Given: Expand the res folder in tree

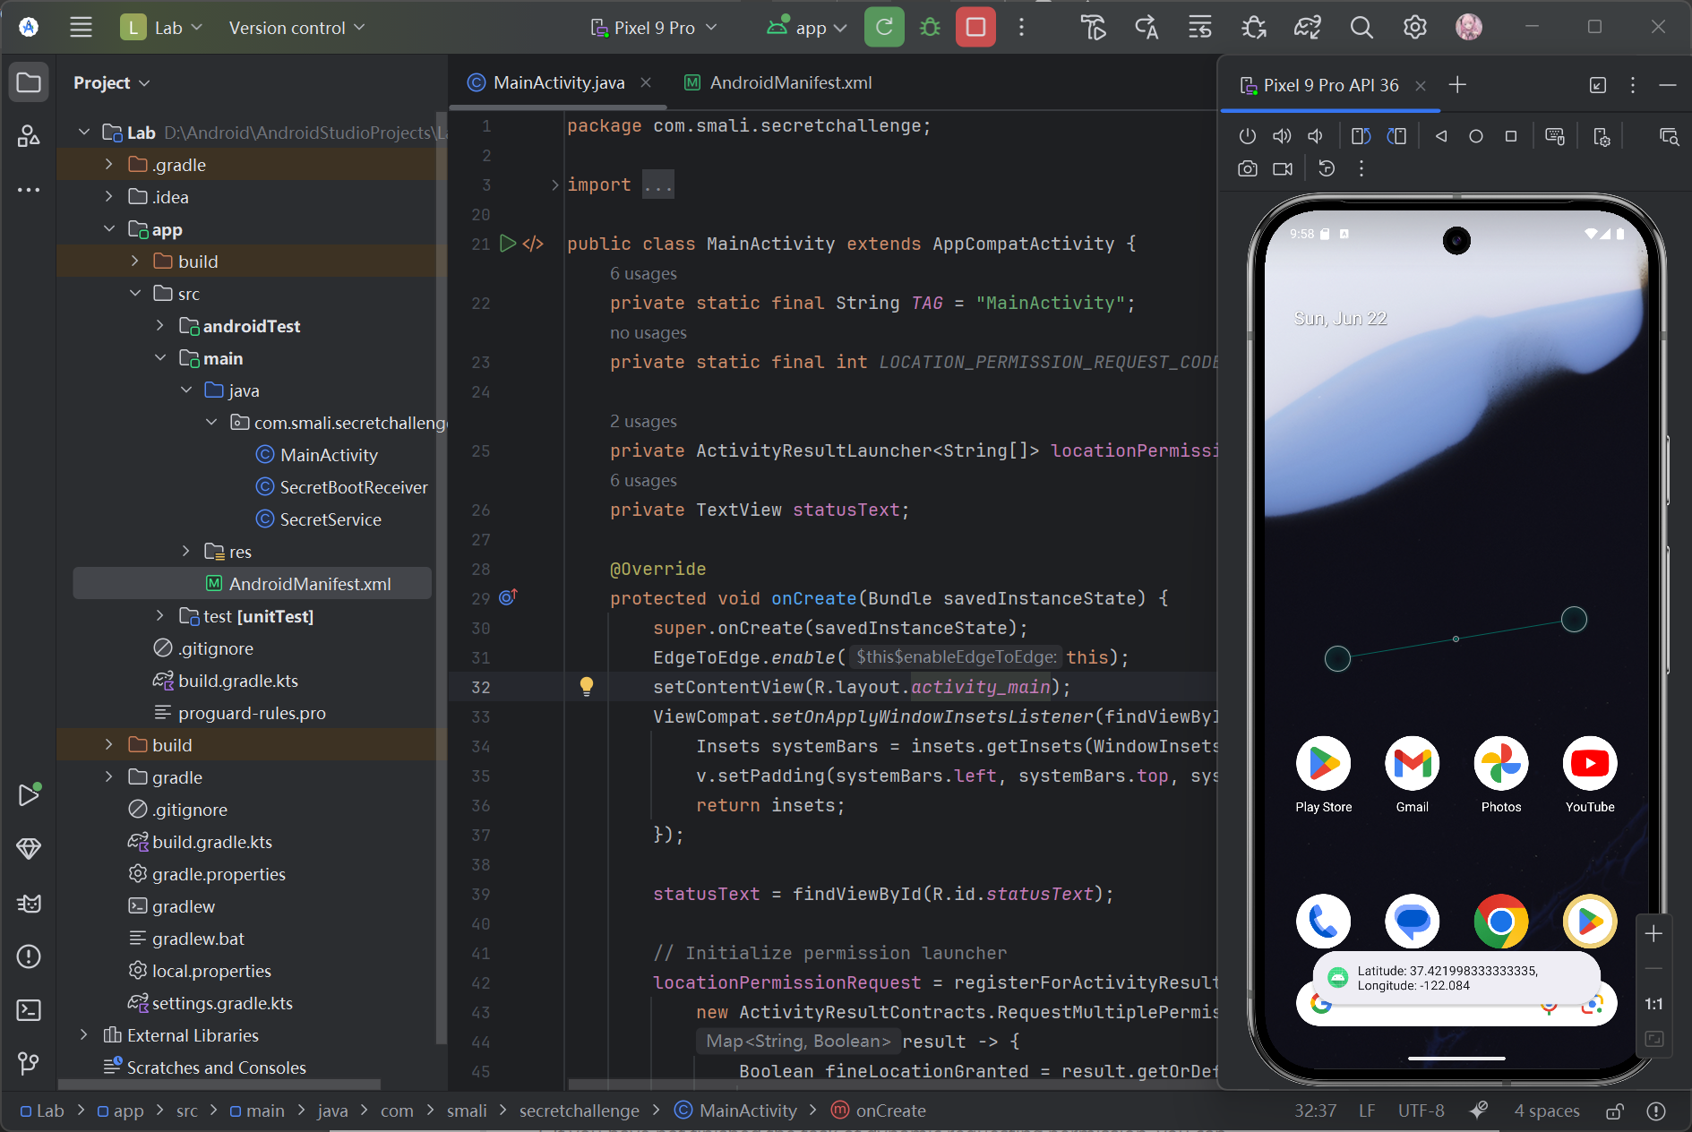Looking at the screenshot, I should coord(186,552).
